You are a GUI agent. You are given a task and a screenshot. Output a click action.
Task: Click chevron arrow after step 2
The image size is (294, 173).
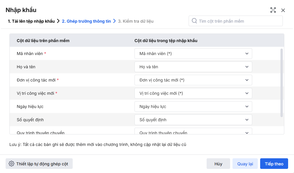pos(114,21)
